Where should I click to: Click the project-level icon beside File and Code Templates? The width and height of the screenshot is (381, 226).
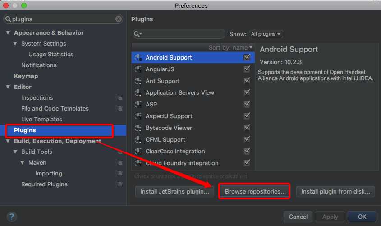120,108
